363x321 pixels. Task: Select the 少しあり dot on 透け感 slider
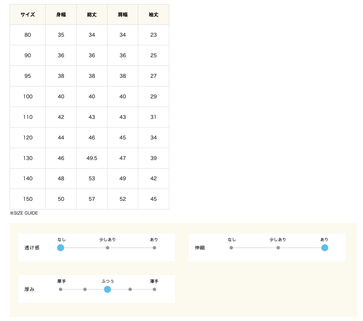[x=107, y=248]
